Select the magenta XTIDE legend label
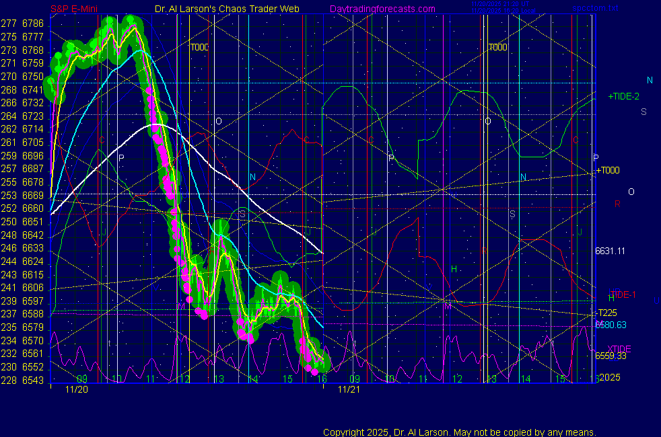The image size is (661, 437). 619,348
